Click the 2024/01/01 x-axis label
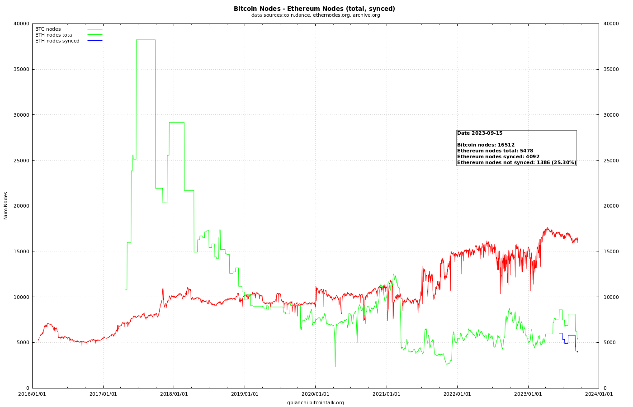633x407 pixels. point(599,394)
